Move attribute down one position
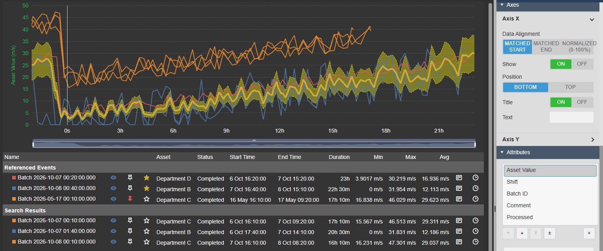 [x=522, y=233]
